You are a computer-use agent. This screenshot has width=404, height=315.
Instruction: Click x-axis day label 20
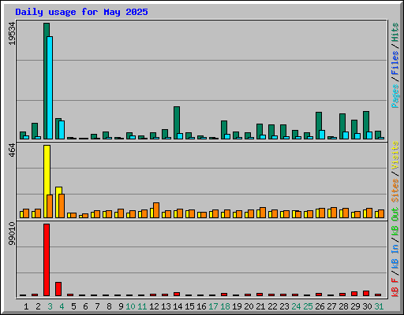tap(249, 306)
